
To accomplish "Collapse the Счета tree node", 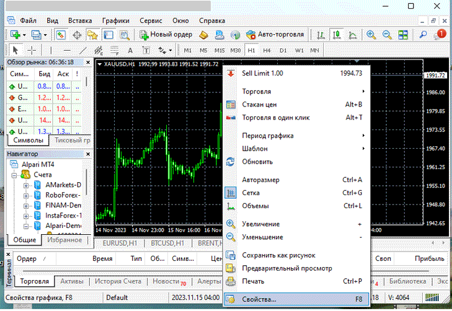I will (15, 175).
